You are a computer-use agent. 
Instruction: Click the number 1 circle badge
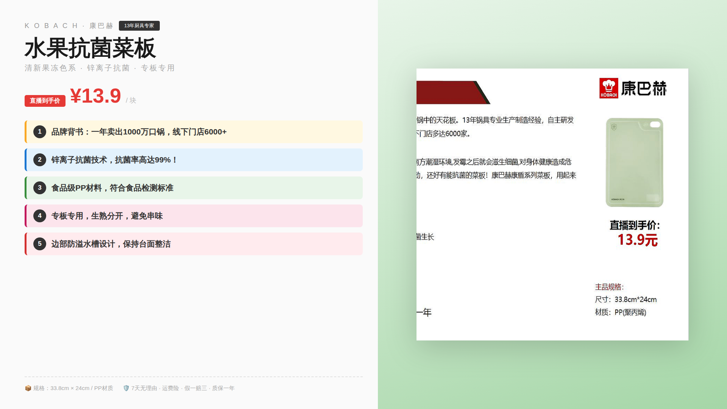coord(40,132)
